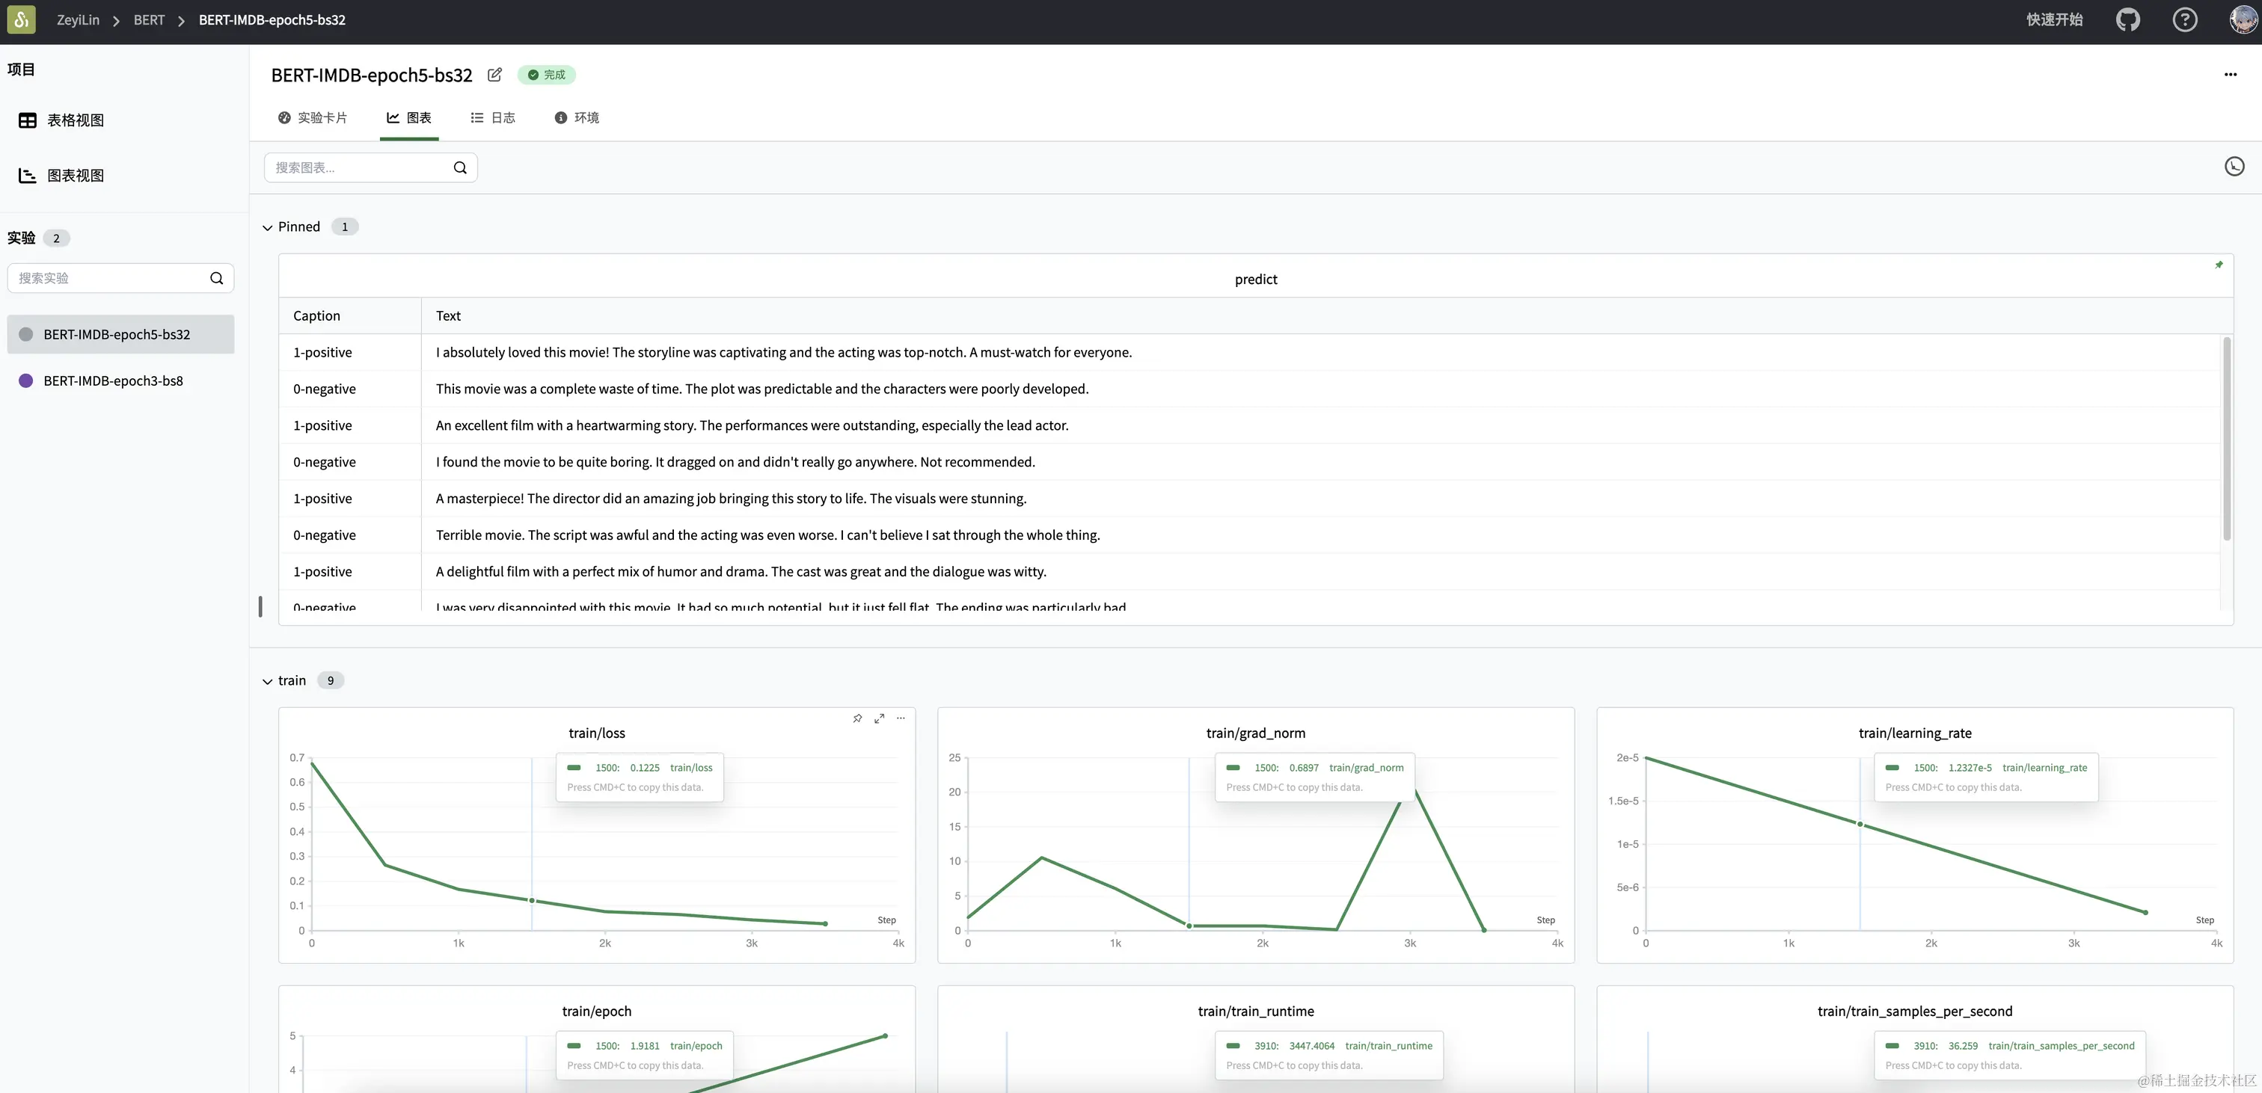Open the 实验卡片 tab
Screen dimensions: 2262x1093
(x=313, y=117)
